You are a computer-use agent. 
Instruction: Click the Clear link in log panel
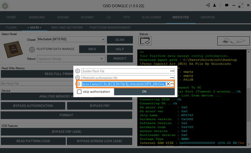tap(241, 143)
